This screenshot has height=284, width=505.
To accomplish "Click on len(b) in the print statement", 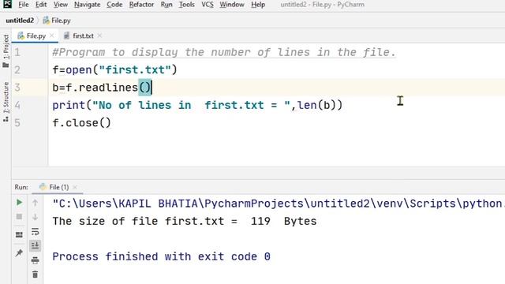I will 316,105.
